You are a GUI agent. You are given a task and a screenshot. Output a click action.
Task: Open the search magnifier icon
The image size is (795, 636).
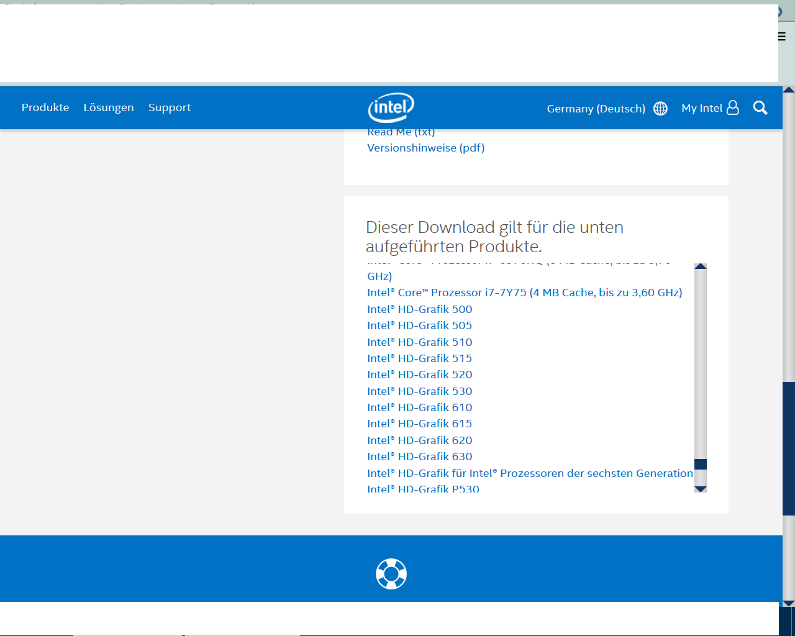click(760, 108)
